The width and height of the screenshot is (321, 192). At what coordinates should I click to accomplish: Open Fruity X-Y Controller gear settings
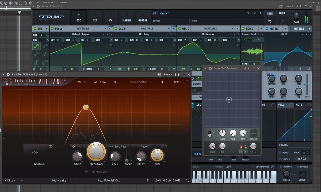210,68
